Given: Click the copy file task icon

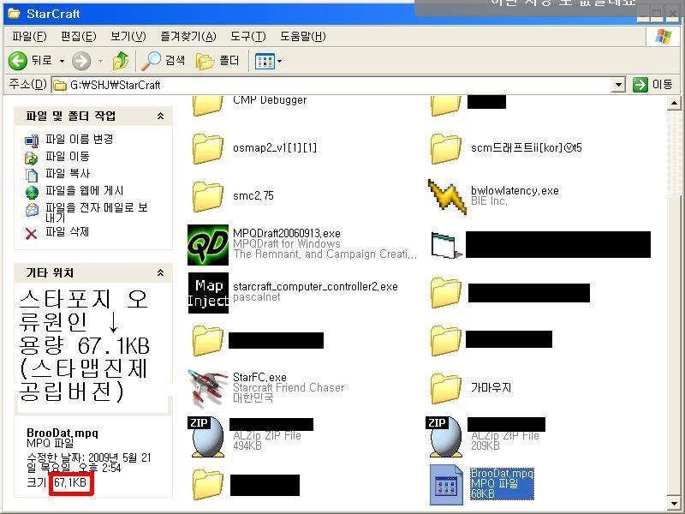Looking at the screenshot, I should point(32,175).
